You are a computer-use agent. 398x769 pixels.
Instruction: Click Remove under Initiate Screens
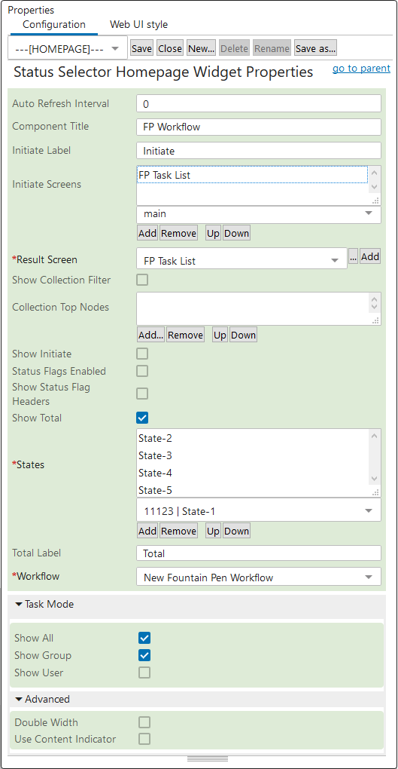178,234
